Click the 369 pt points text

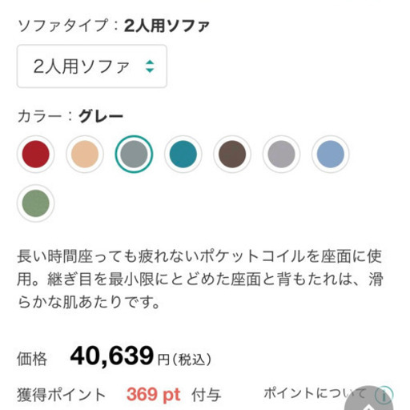(x=154, y=395)
